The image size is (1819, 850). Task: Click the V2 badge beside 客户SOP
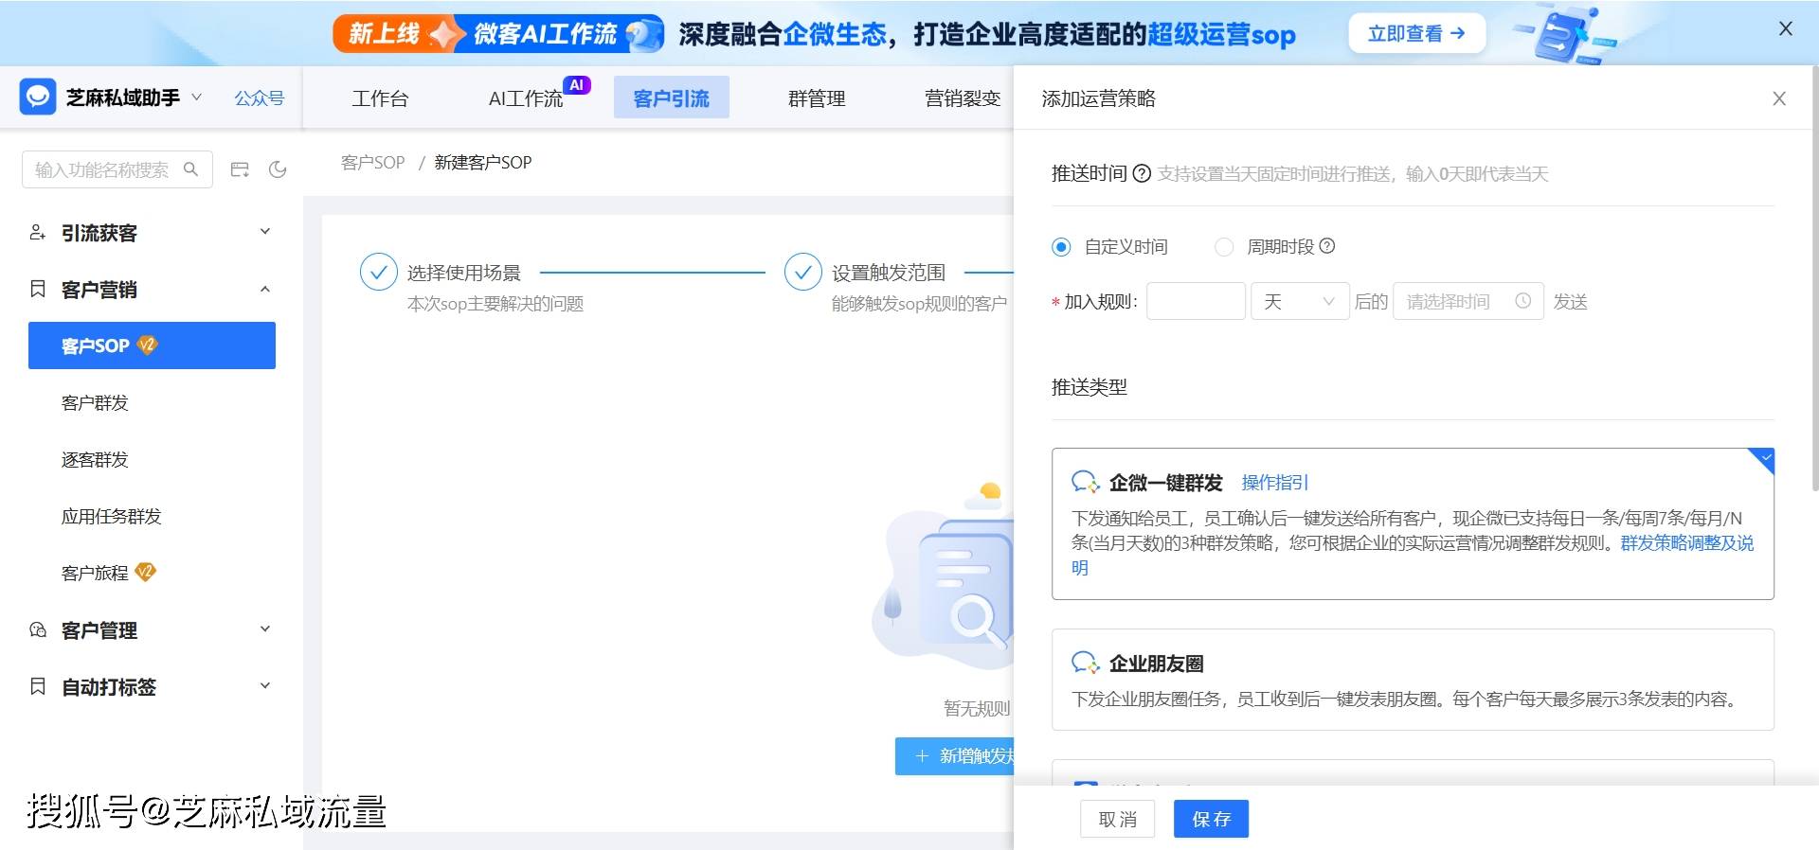[147, 345]
